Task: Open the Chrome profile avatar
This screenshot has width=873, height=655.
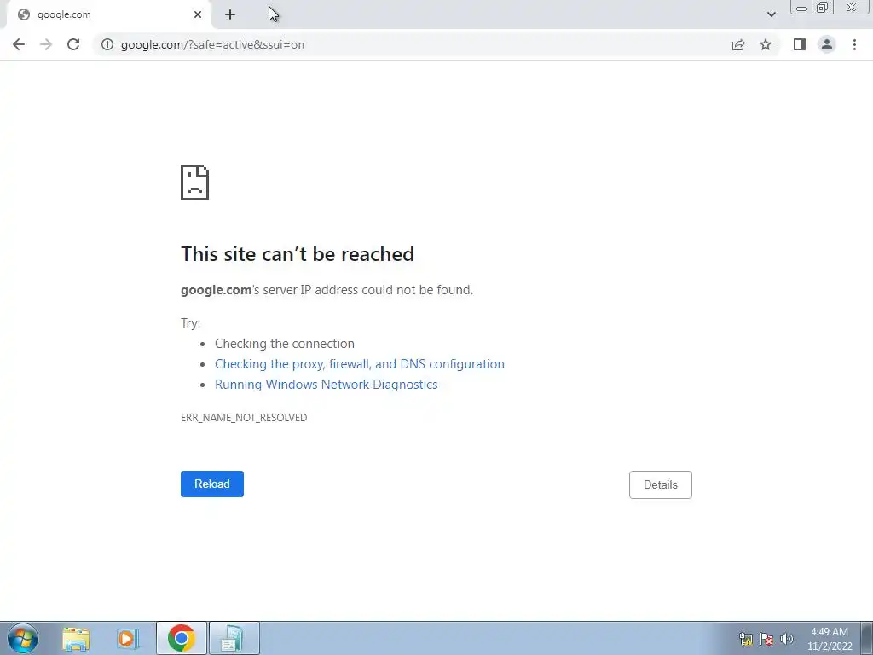Action: (x=827, y=44)
